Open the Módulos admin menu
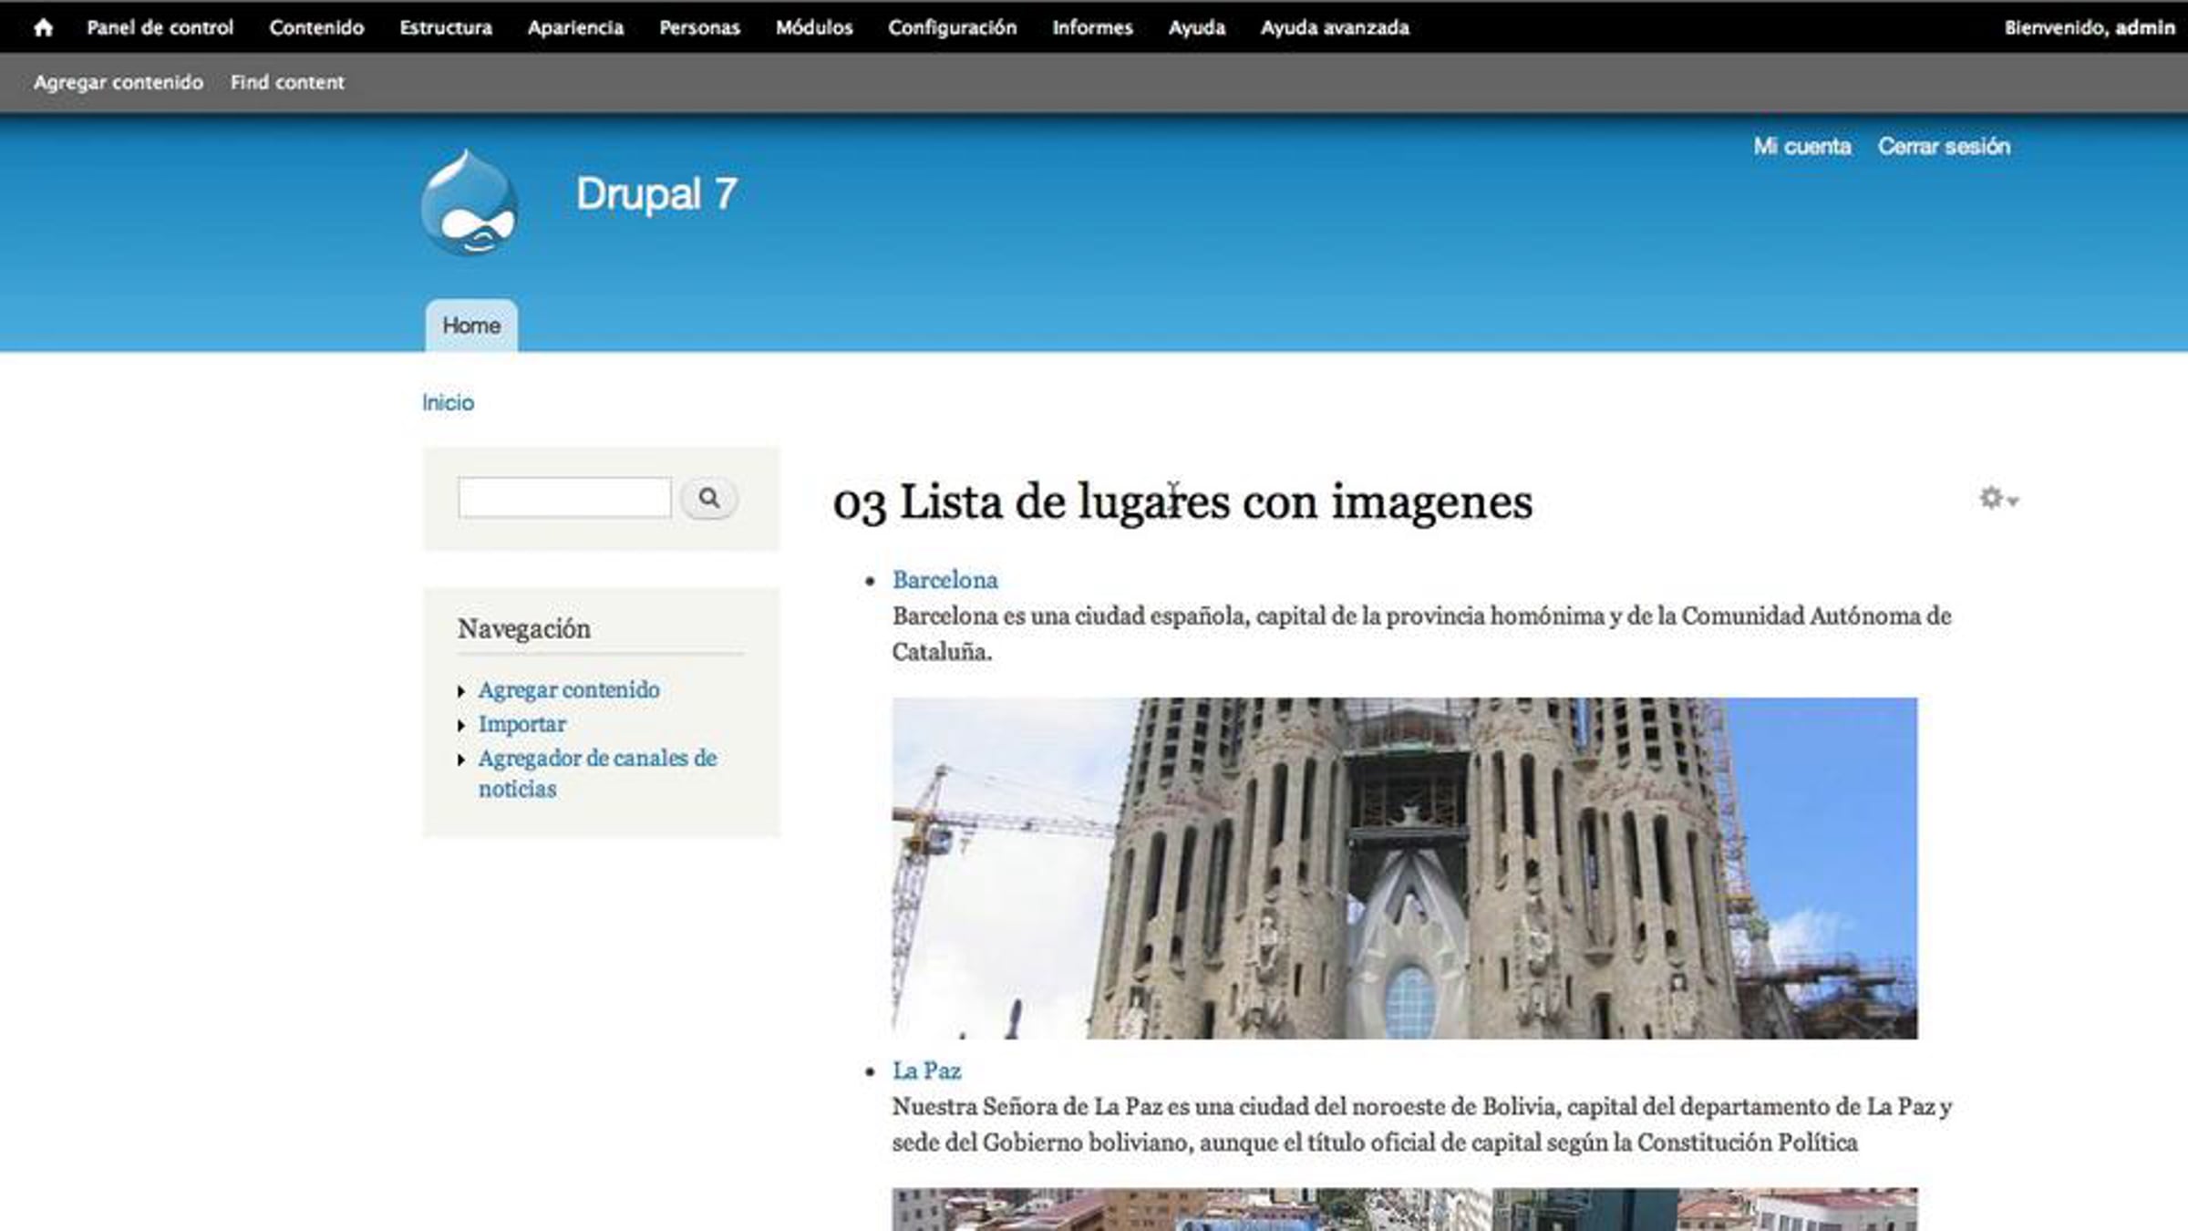Screen dimensions: 2188x1231 pyautogui.click(x=813, y=27)
